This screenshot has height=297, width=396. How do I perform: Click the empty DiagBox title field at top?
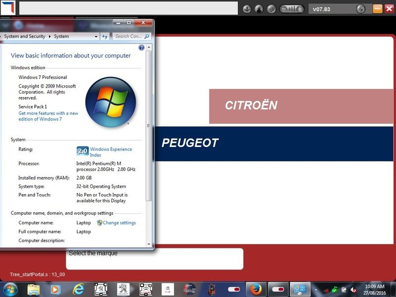(x=129, y=8)
